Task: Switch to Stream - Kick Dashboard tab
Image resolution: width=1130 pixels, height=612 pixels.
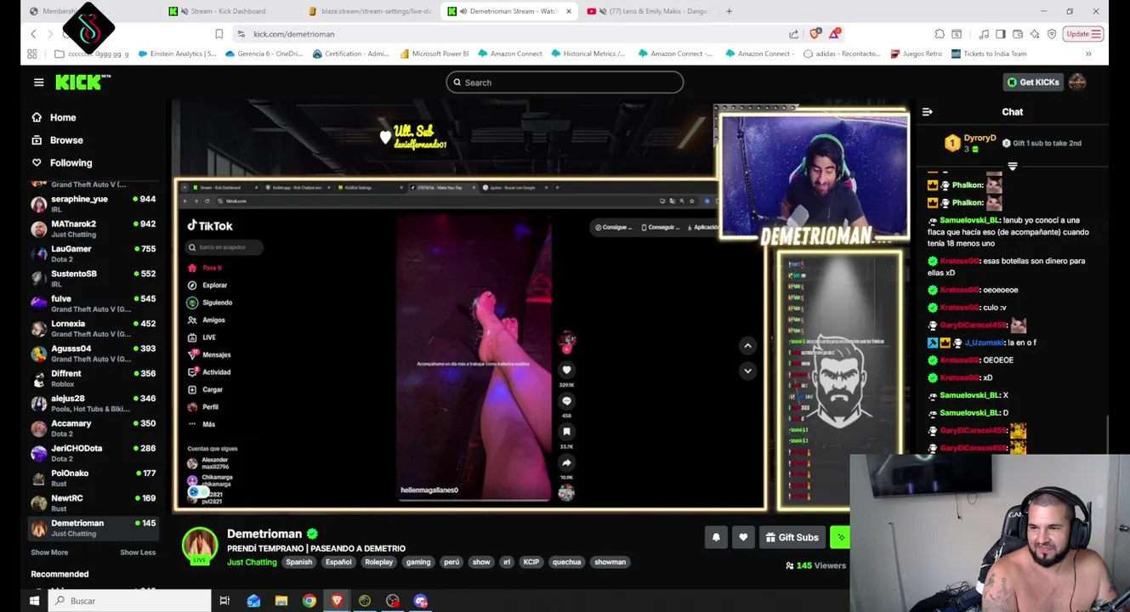Action: (x=228, y=11)
